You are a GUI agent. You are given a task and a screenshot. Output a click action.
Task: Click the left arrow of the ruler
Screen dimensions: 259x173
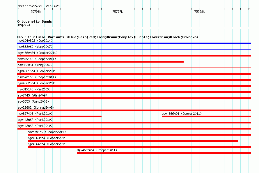point(18,9)
